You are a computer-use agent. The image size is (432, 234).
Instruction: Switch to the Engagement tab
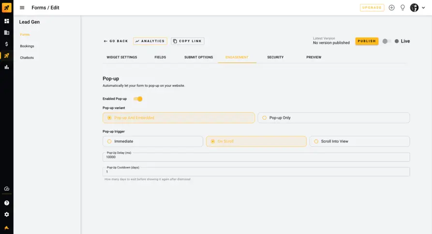pos(237,57)
